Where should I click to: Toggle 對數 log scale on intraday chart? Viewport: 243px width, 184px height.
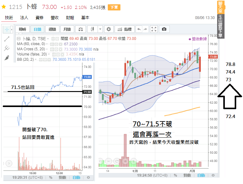pyautogui.click(x=62, y=178)
